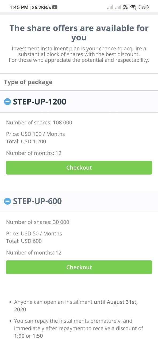Tap the Wi-Fi status icon

click(133, 8)
